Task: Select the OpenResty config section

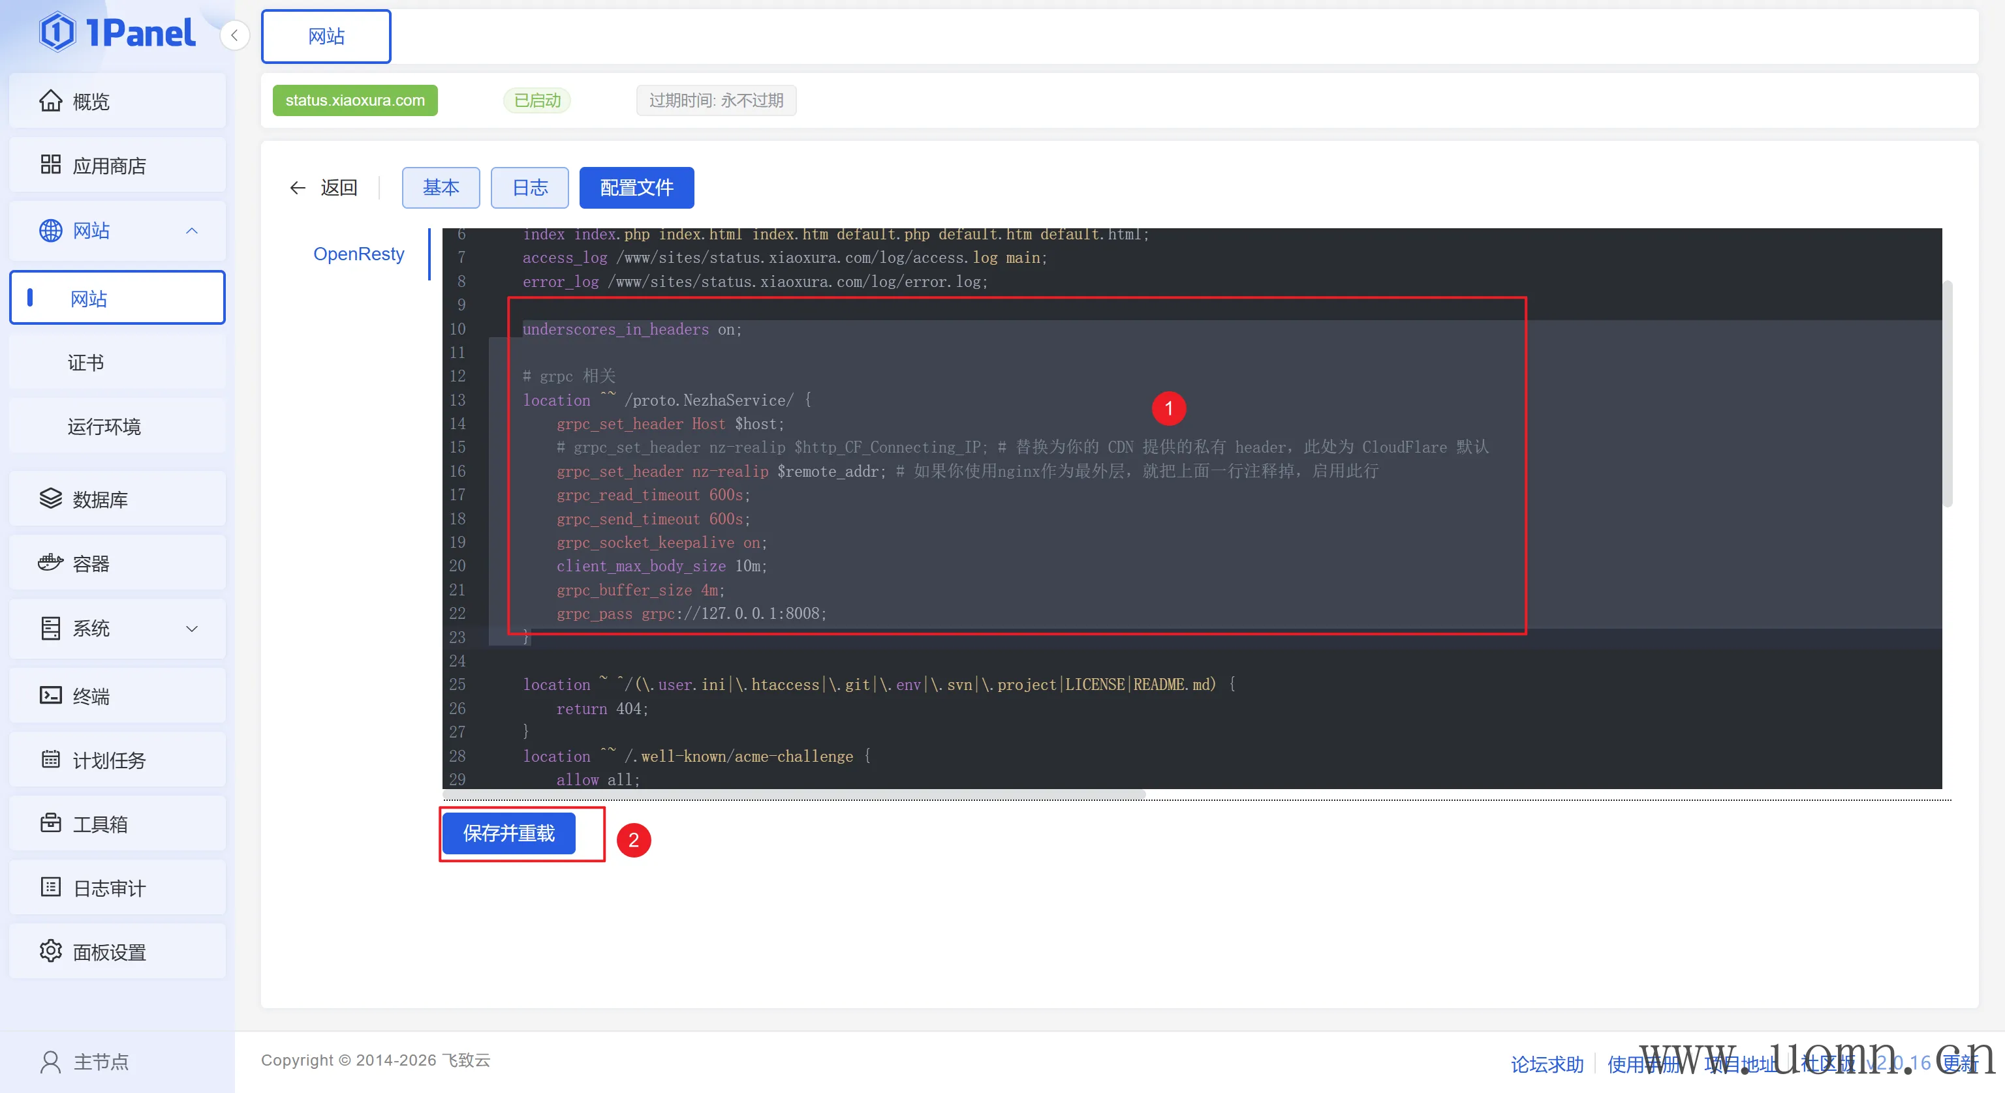Action: pyautogui.click(x=358, y=254)
